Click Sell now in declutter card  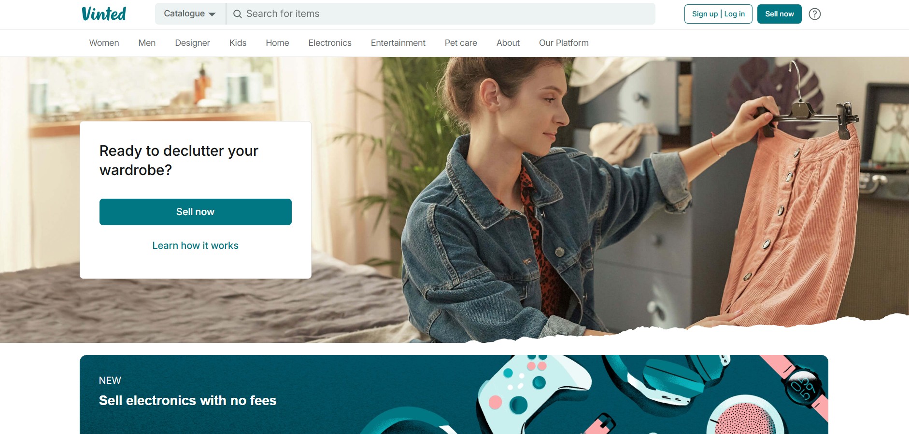pos(195,212)
